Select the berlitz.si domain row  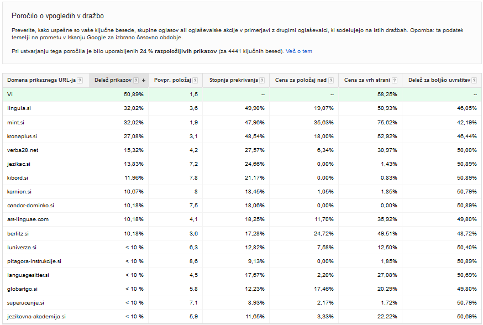(18, 233)
